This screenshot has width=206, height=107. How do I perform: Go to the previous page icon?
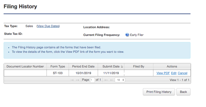tap(77, 80)
